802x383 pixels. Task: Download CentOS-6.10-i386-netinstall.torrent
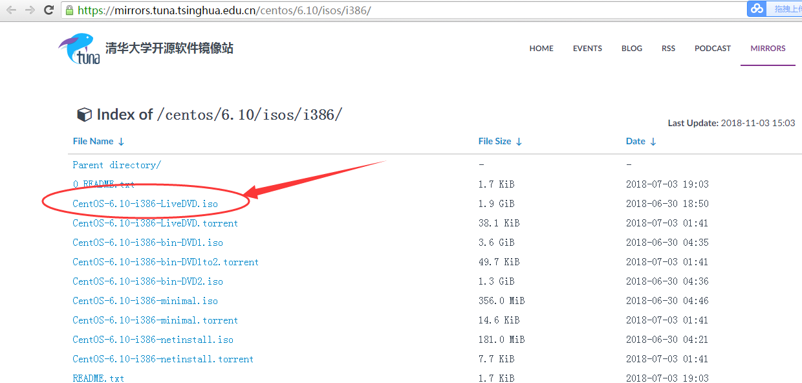click(x=163, y=359)
